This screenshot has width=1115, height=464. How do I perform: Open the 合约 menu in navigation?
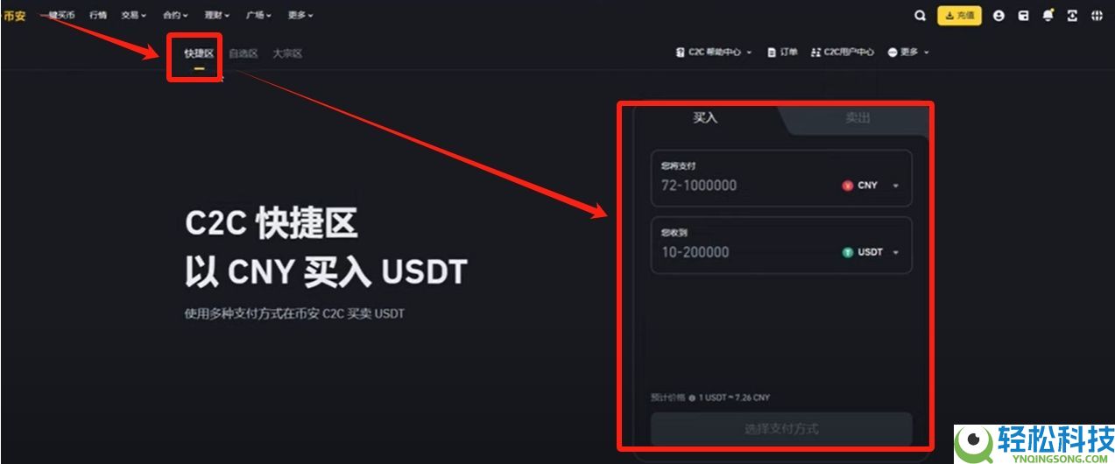tap(175, 16)
